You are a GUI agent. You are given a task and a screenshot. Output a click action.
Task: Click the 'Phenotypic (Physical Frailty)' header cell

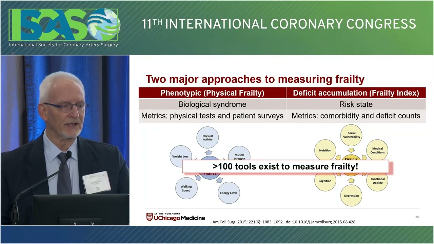pyautogui.click(x=212, y=93)
